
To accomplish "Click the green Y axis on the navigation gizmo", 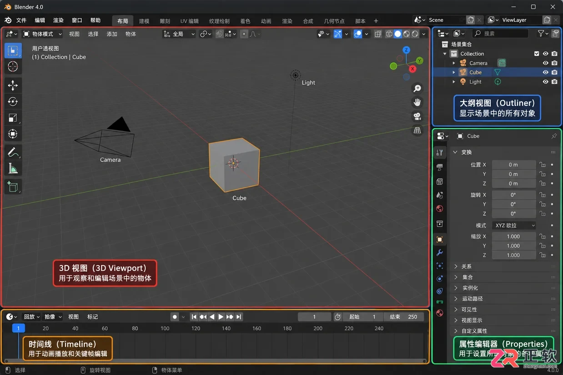I will [419, 60].
